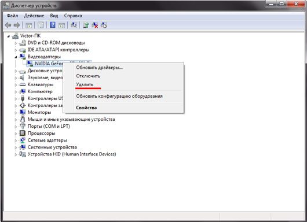Image resolution: width=307 pixels, height=222 pixels.
Task: Open the Справка menu
Action: coord(73,16)
